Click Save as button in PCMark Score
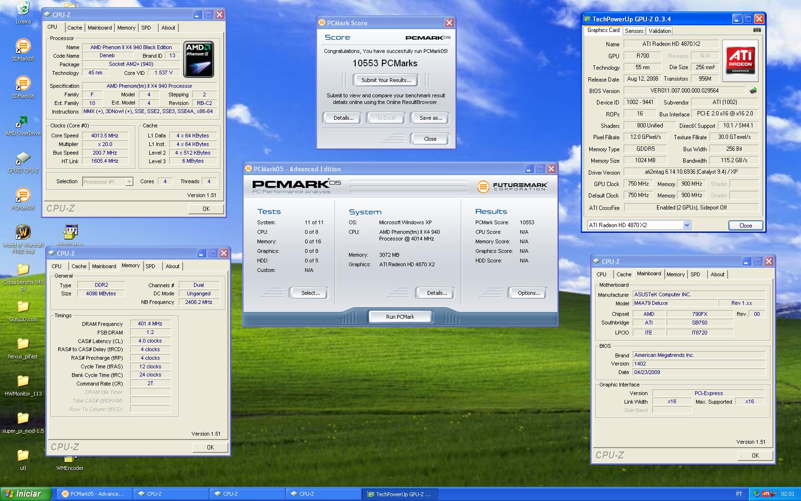 (x=431, y=118)
